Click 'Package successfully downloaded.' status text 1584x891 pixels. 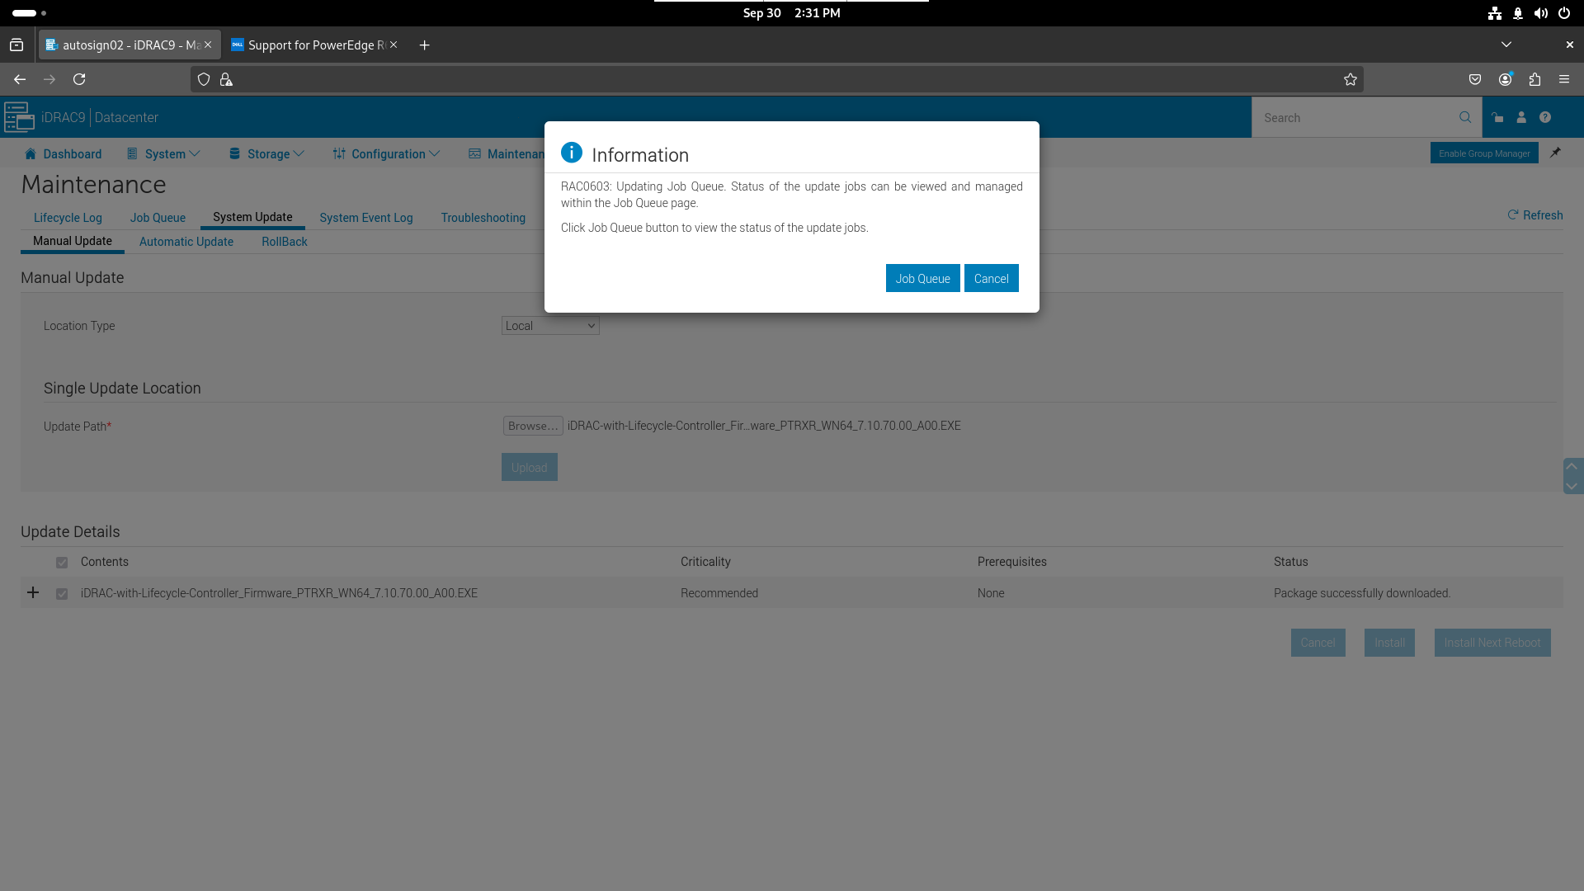pyautogui.click(x=1362, y=593)
